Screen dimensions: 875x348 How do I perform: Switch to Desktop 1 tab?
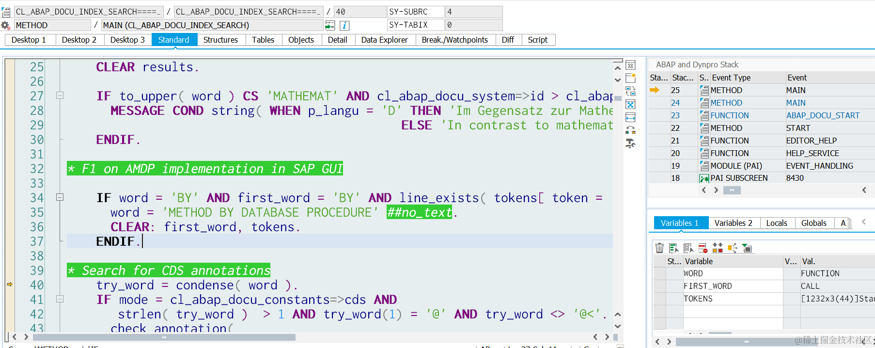point(29,40)
